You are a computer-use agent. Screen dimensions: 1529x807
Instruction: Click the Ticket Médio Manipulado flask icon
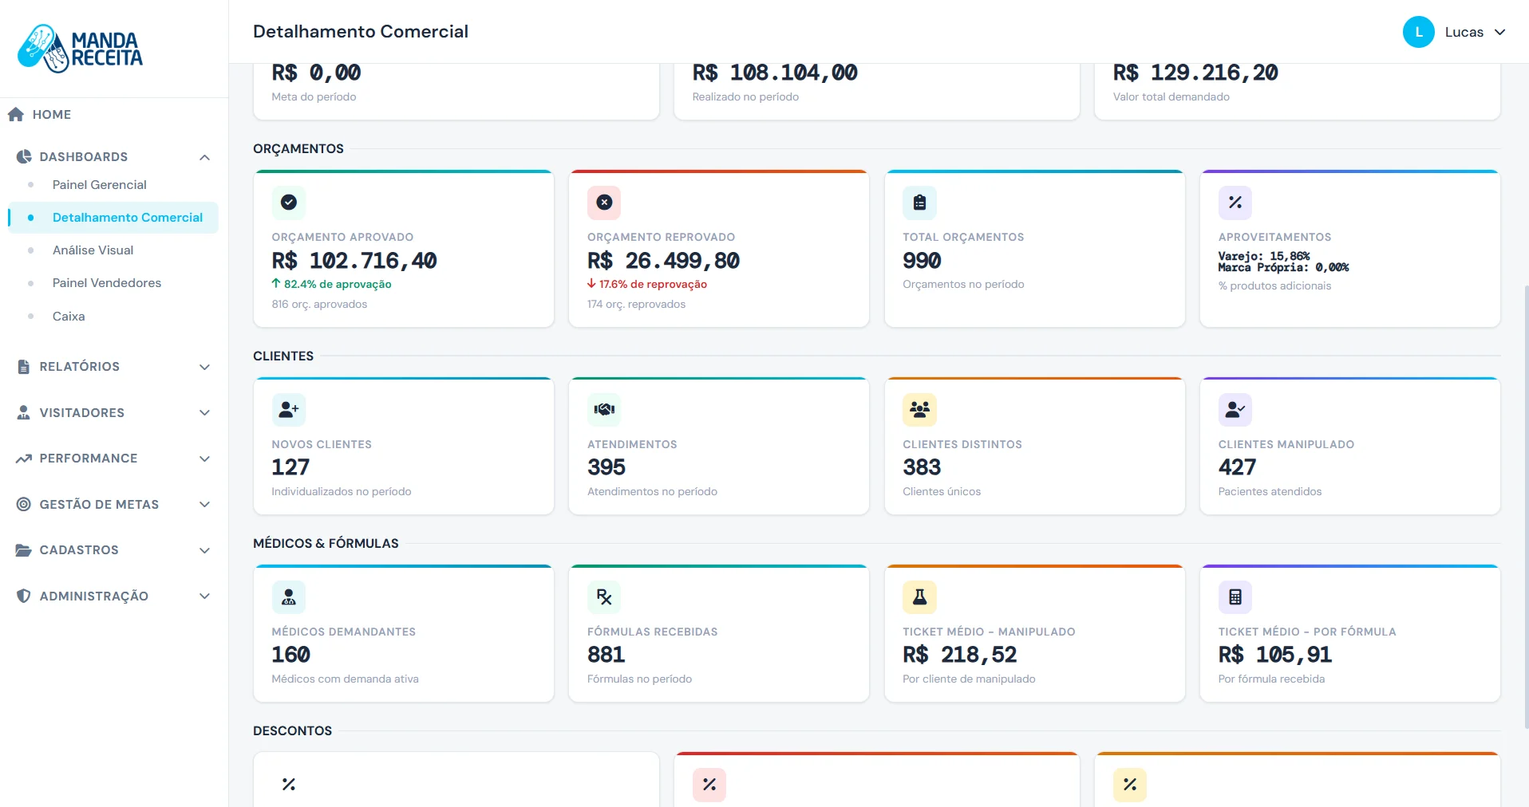click(919, 597)
